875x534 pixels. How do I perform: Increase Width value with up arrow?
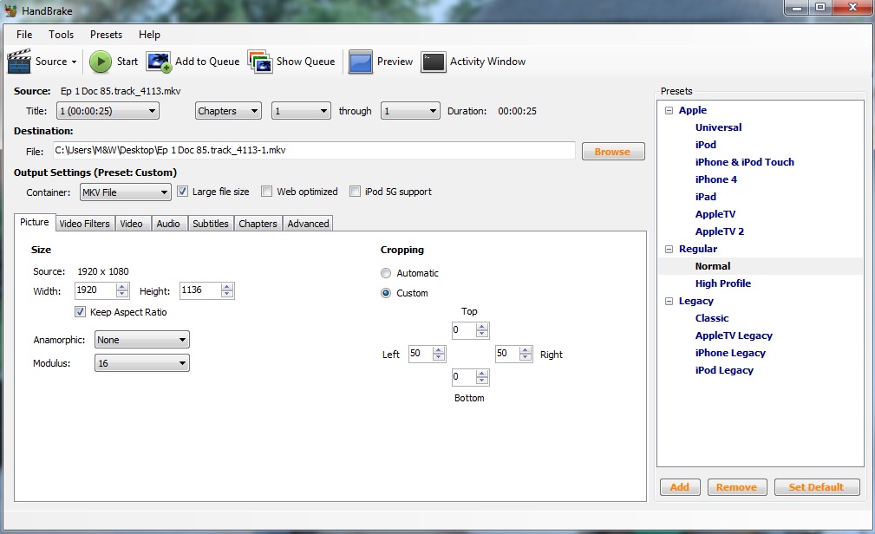click(122, 287)
